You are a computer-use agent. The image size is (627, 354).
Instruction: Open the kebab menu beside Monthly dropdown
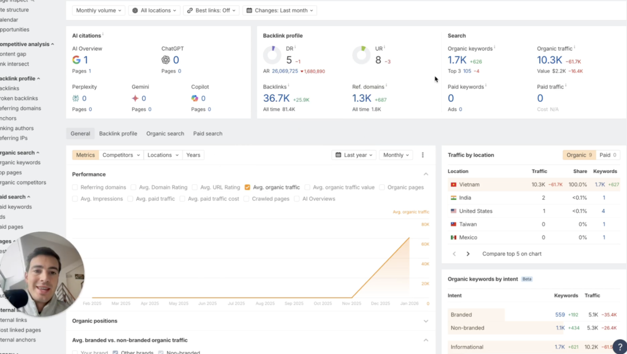click(422, 155)
